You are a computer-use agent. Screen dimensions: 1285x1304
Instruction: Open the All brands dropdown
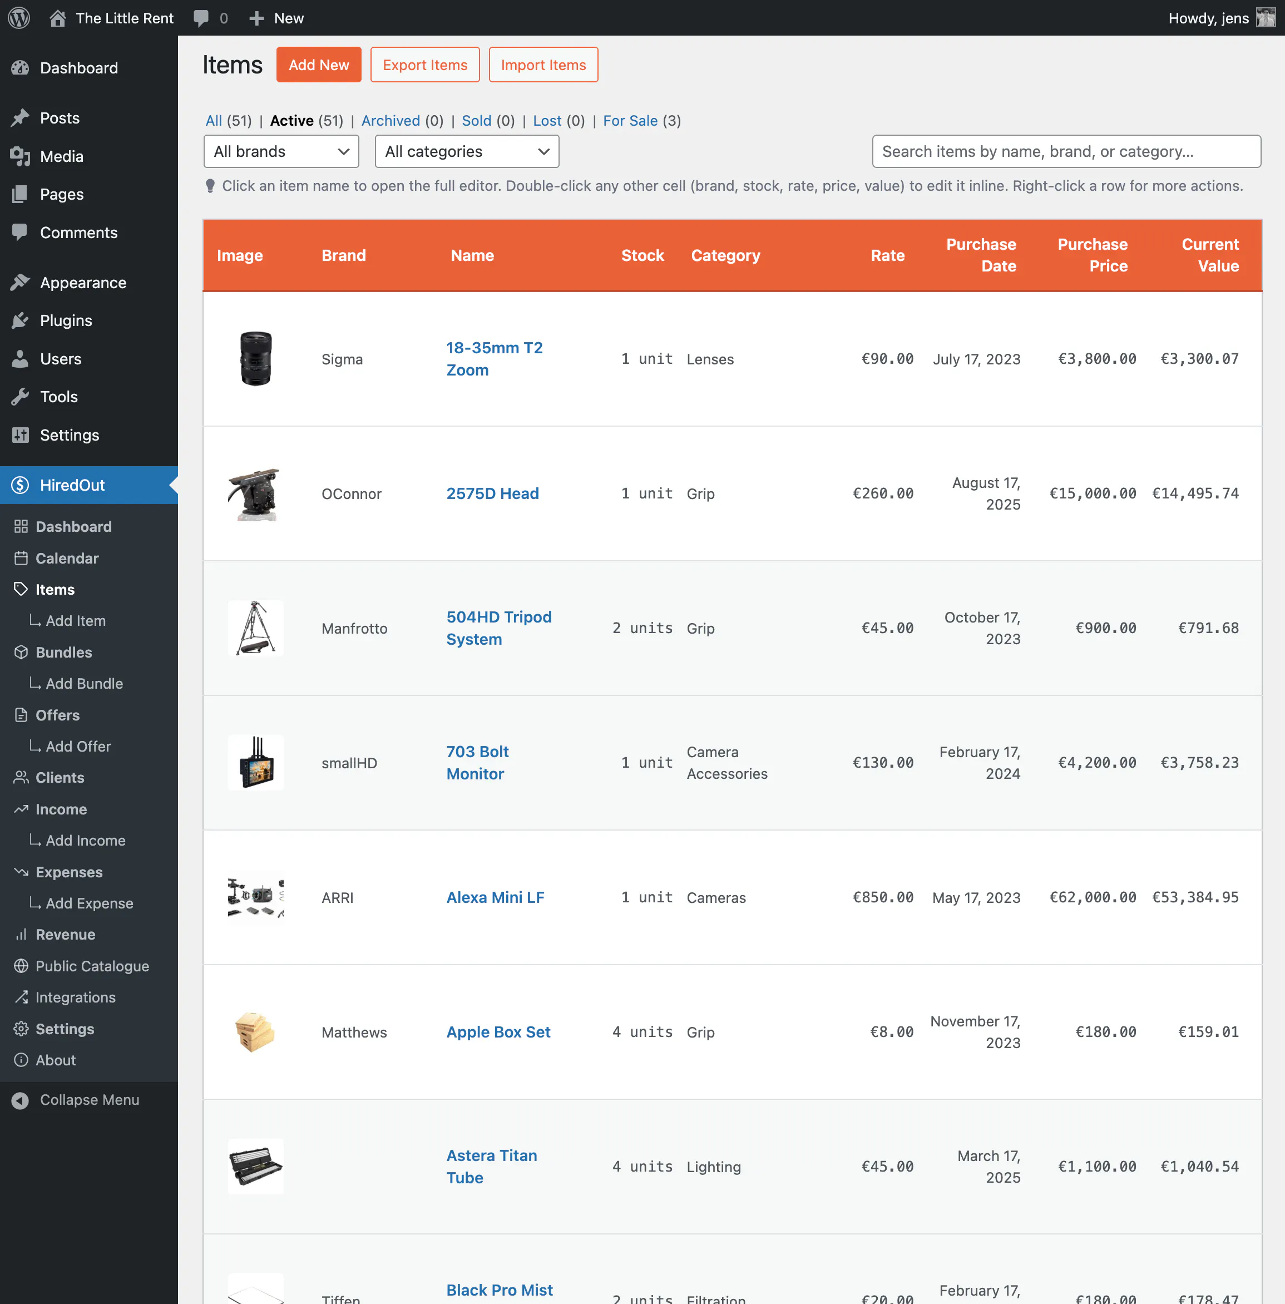click(x=281, y=151)
